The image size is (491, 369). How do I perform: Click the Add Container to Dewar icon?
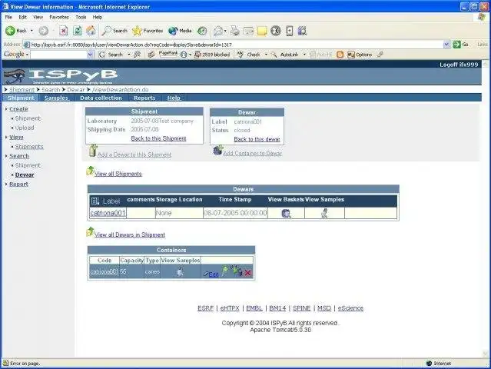click(218, 150)
